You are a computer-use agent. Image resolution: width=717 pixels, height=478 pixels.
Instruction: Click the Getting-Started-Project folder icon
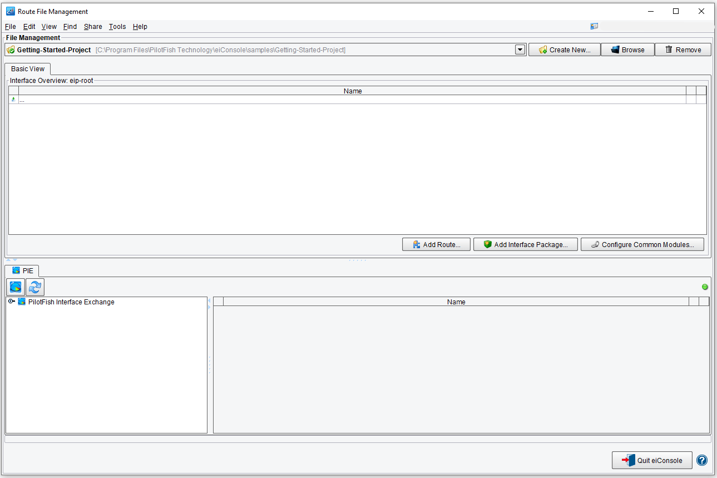[10, 50]
